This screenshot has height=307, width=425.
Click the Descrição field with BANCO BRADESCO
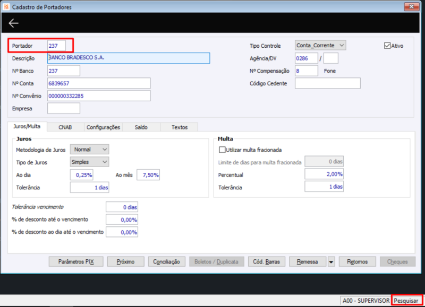[129, 58]
